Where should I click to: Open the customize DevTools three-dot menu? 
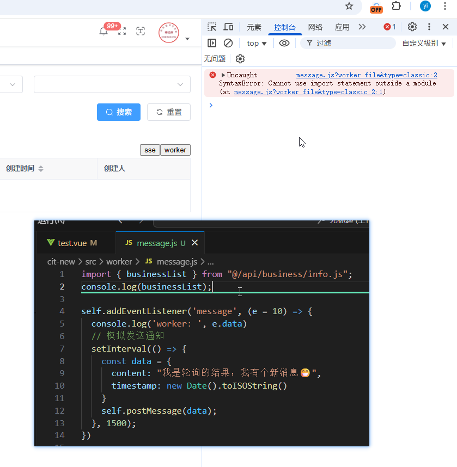click(429, 26)
